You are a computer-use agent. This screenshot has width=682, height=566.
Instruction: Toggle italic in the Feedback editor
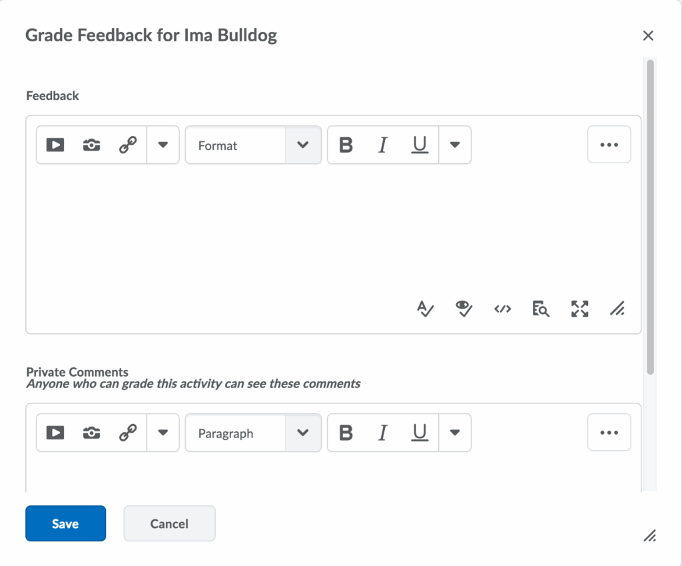pyautogui.click(x=382, y=145)
